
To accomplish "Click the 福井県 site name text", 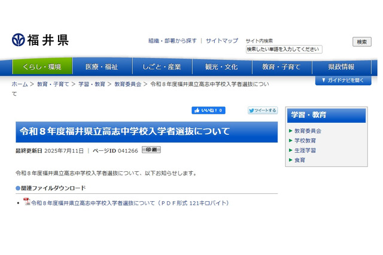I will pyautogui.click(x=48, y=40).
